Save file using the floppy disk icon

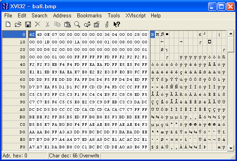[x=28, y=24]
